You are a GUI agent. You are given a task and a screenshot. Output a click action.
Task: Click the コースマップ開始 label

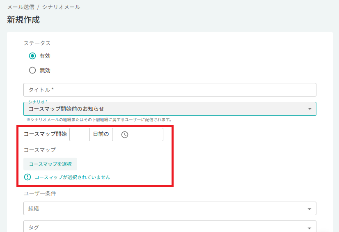(45, 134)
